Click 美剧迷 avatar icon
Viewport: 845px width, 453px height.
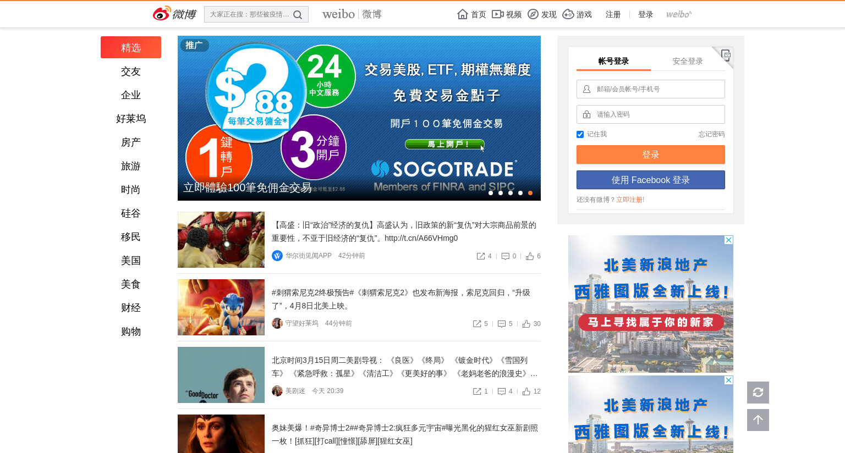[277, 391]
